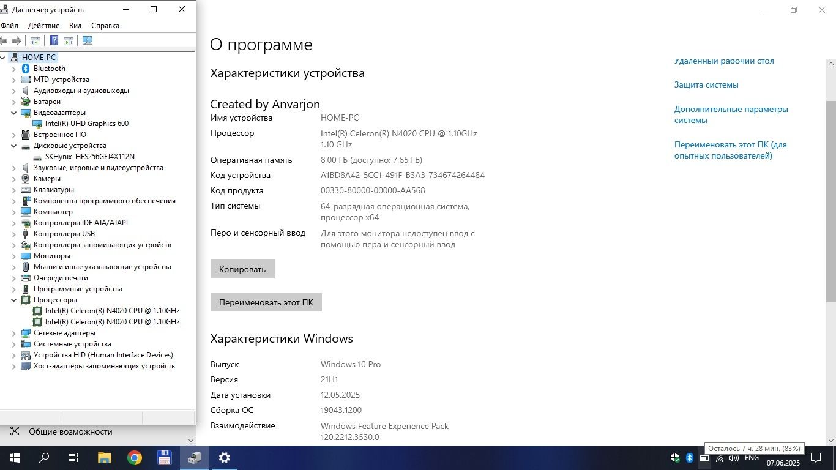
Task: Select Общие возможности in Settings sidebar
Action: [x=70, y=431]
